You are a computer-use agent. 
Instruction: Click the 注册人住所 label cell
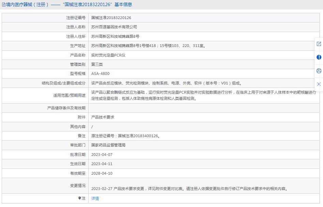[x=45, y=36]
